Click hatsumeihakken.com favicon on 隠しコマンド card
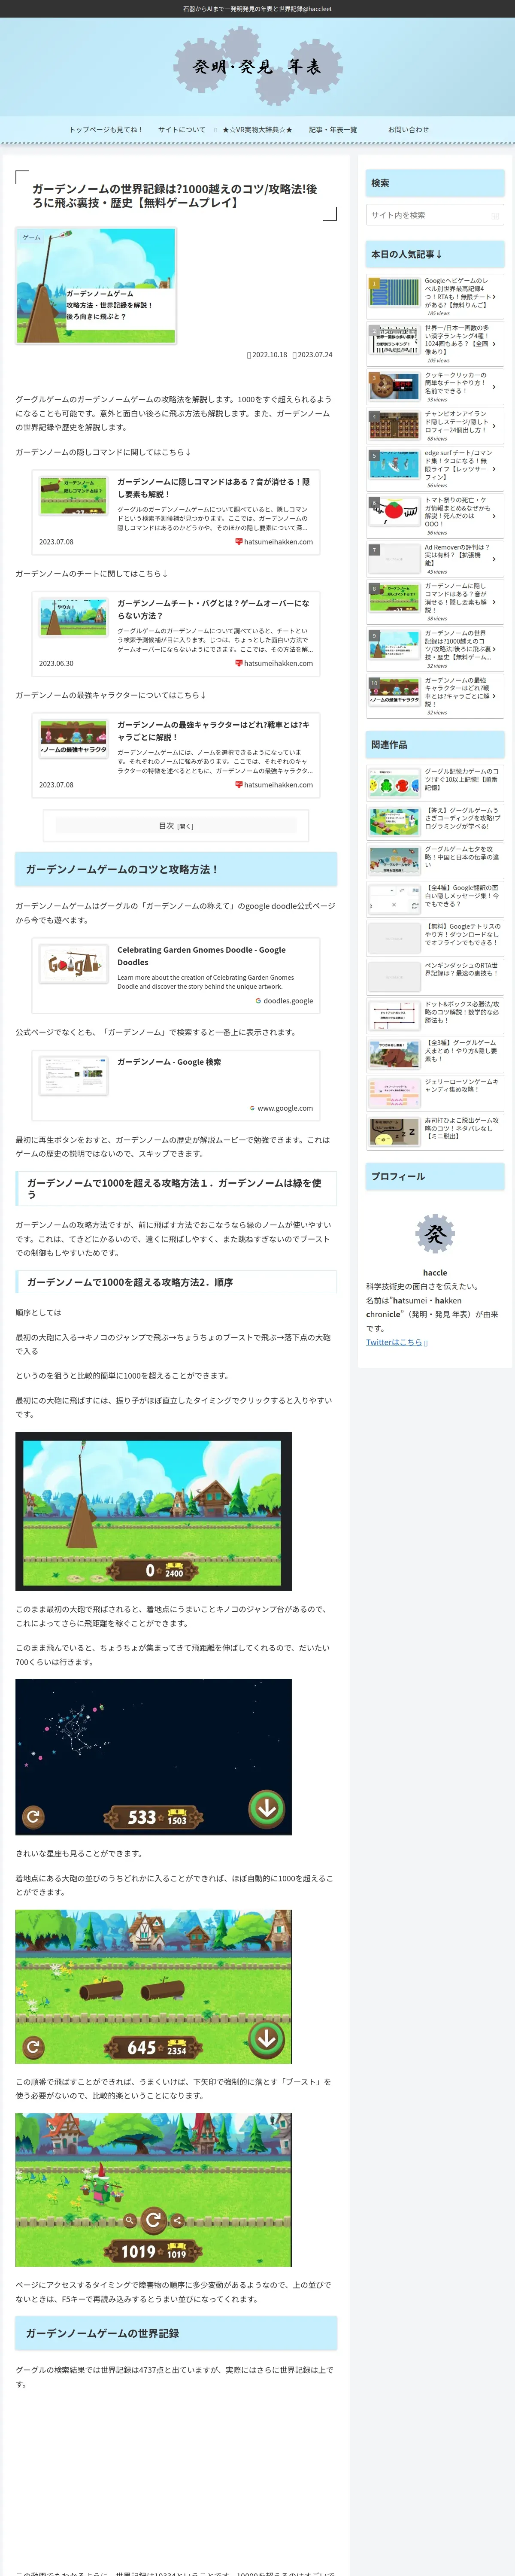Screen dimensions: 515x2576 [x=238, y=542]
